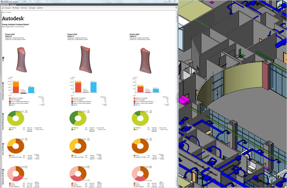Switch to the Settings tab
The width and height of the screenshot is (287, 188).
coord(13,5)
